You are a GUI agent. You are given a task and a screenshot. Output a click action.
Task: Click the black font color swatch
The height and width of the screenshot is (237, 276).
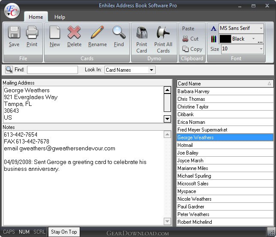[225, 39]
